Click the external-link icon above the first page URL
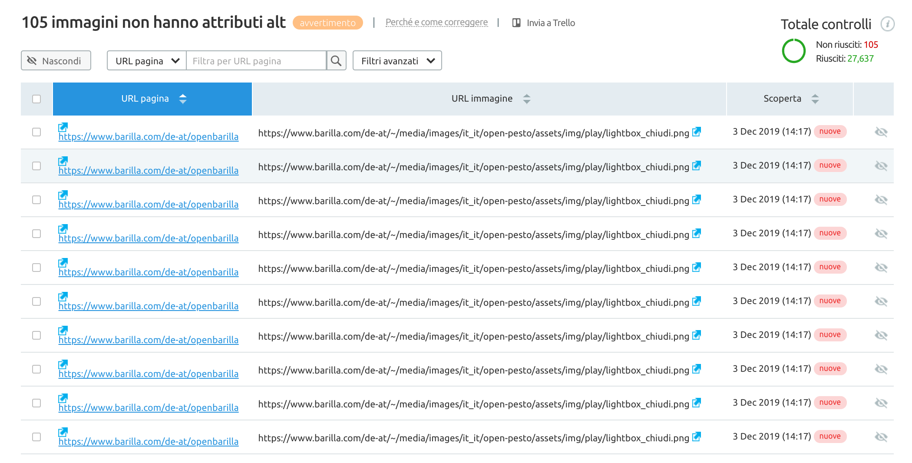The height and width of the screenshot is (463, 912). [x=63, y=127]
